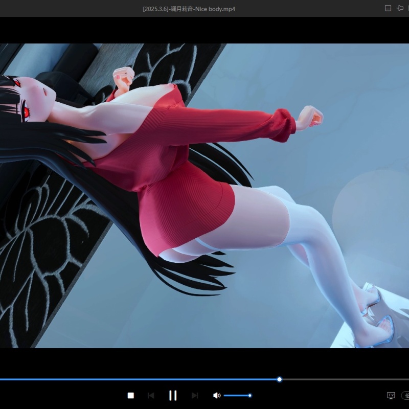The image size is (409, 409).
Task: Click the video display area
Action: [x=204, y=194]
